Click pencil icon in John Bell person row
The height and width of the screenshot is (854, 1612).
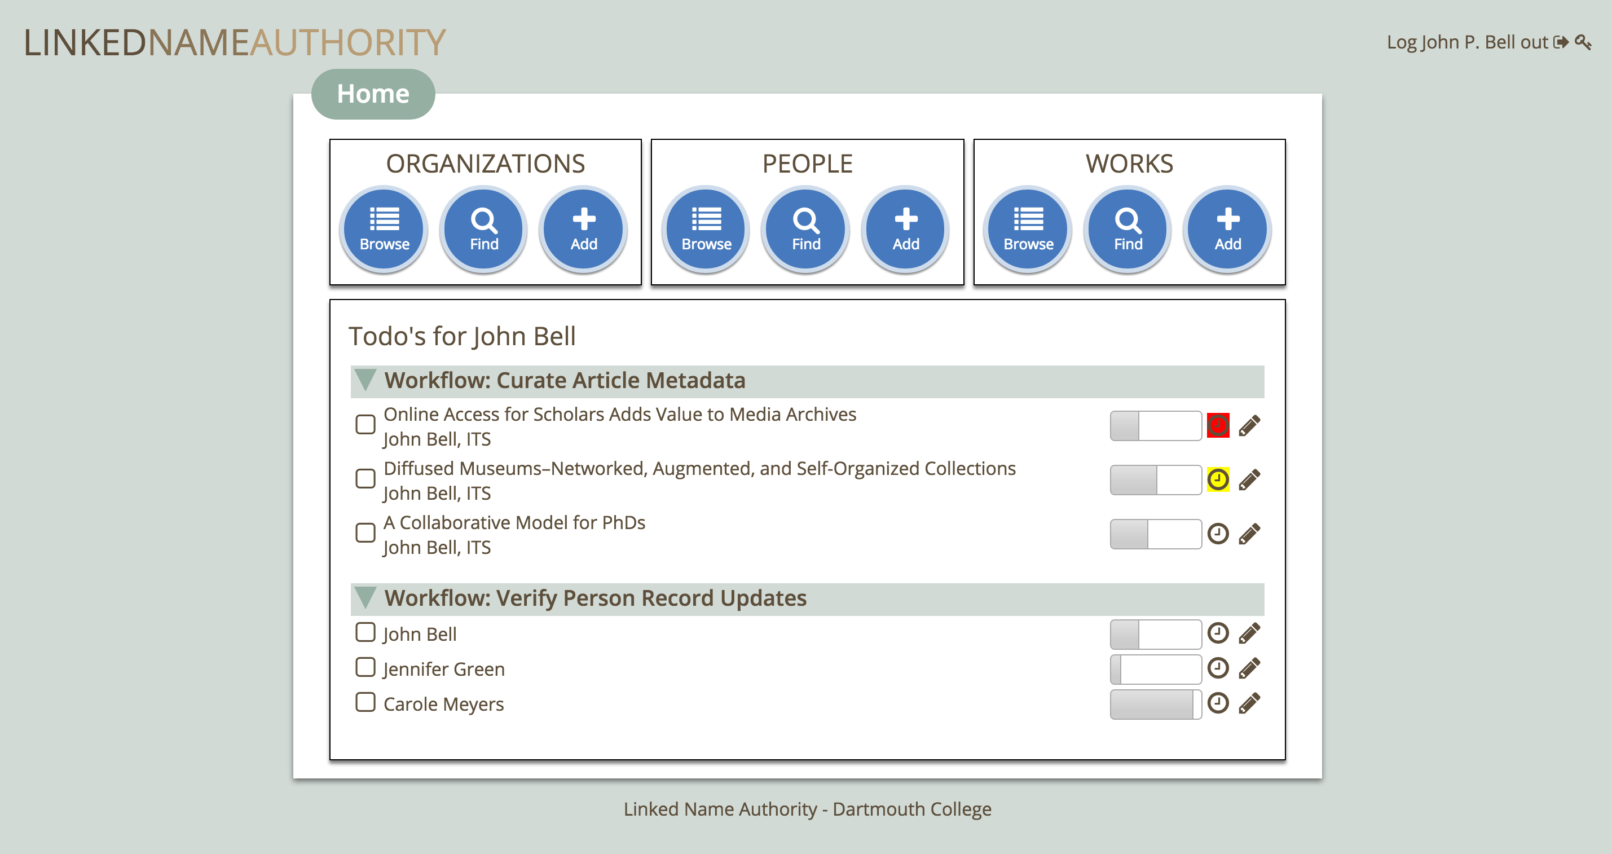point(1249,633)
